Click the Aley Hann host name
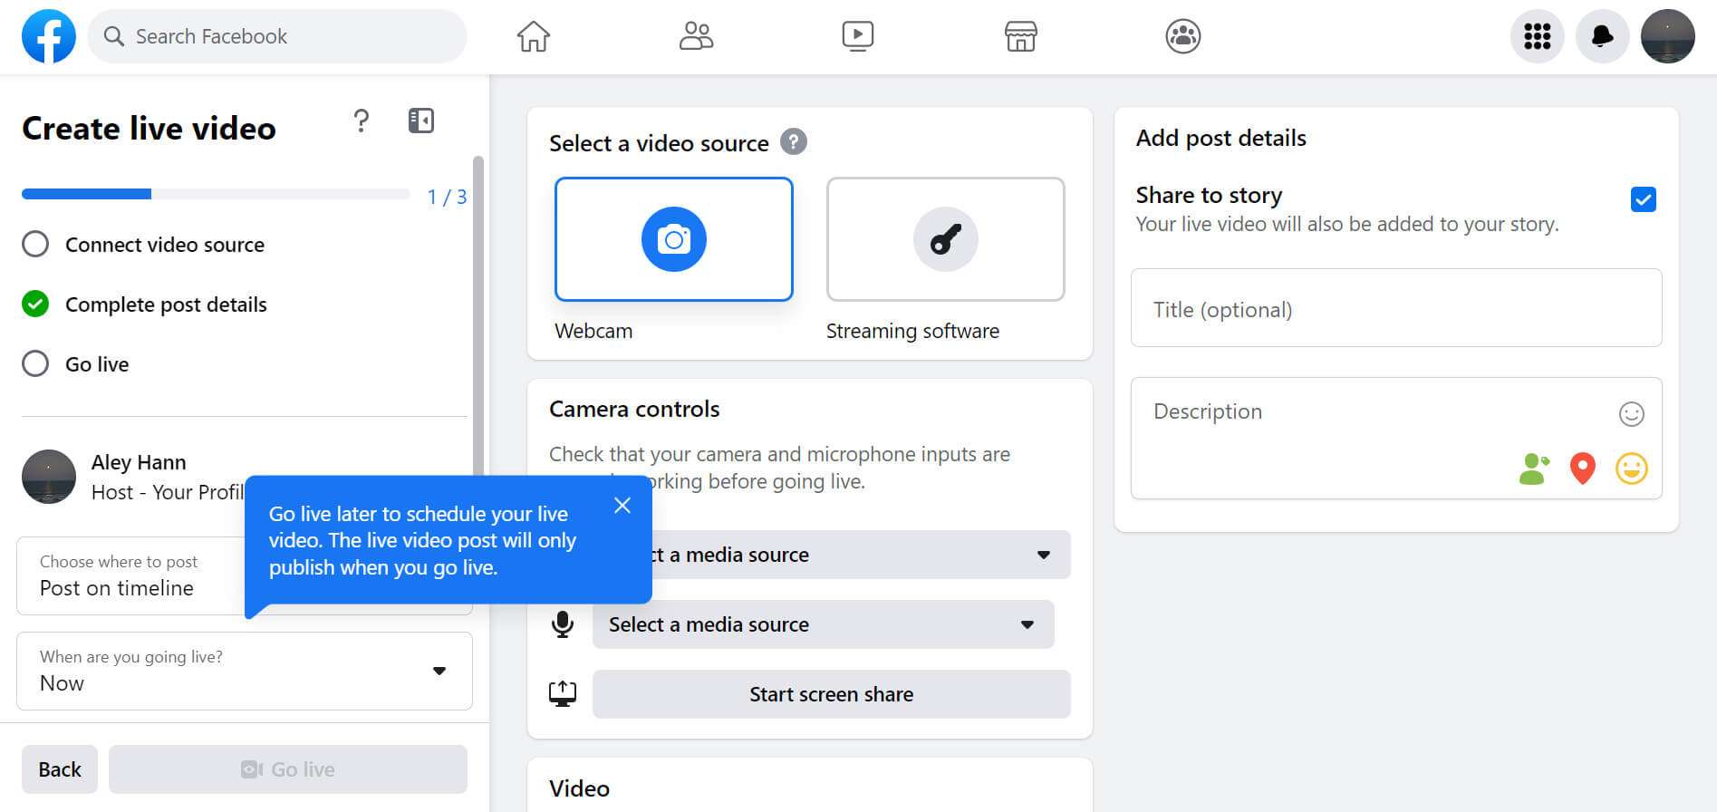 139,462
